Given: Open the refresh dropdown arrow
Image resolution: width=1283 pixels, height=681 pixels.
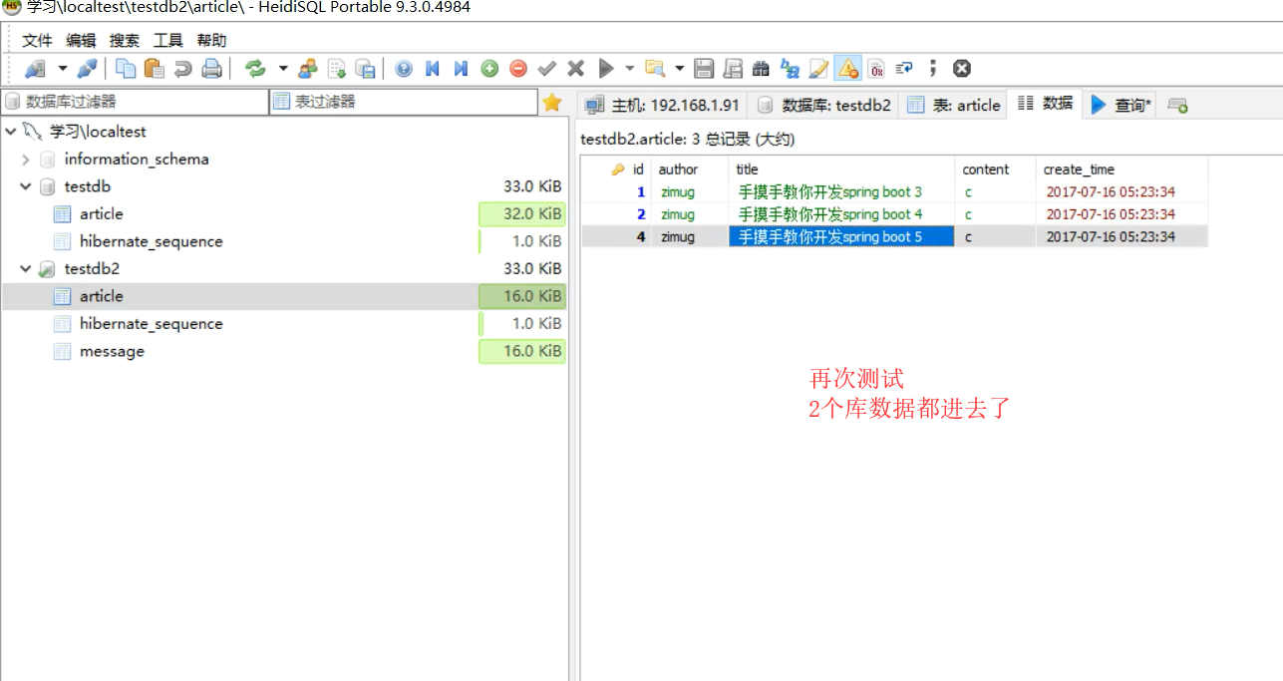Looking at the screenshot, I should [282, 69].
